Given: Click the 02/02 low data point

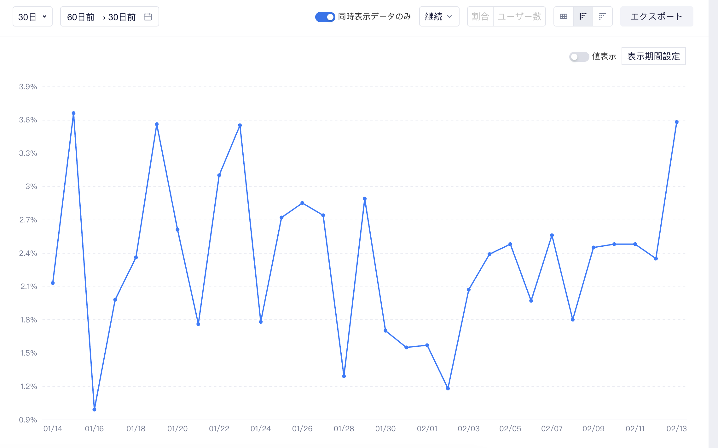Looking at the screenshot, I should click(x=448, y=388).
